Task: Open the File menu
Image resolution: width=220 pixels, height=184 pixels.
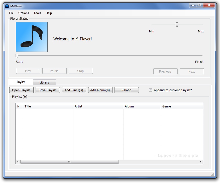Action: [11, 13]
